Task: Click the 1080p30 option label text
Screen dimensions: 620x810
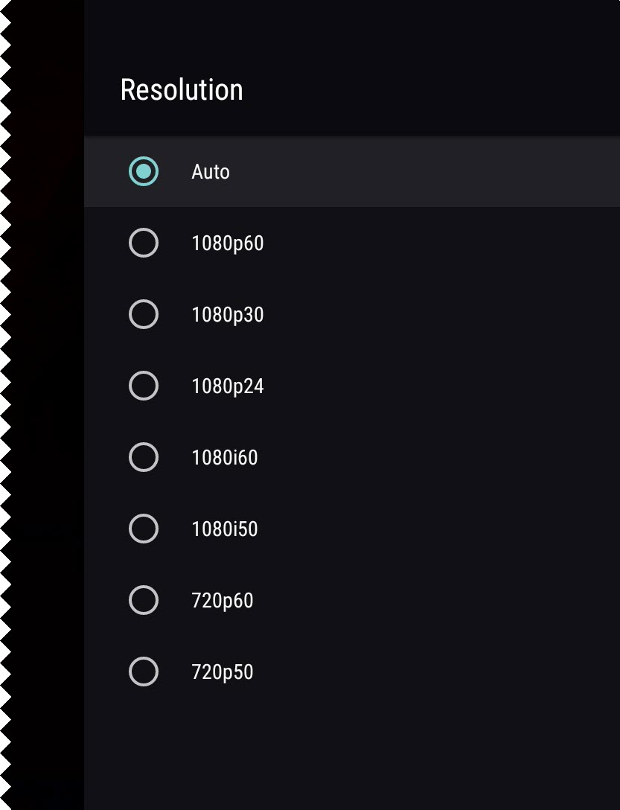Action: 228,314
